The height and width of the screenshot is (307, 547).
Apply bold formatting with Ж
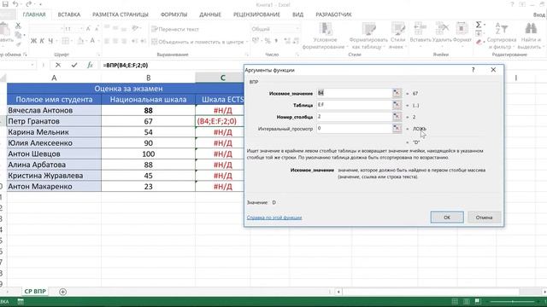click(33, 41)
